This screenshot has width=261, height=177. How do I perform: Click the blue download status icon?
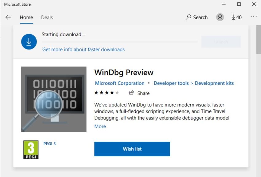pyautogui.click(x=29, y=42)
